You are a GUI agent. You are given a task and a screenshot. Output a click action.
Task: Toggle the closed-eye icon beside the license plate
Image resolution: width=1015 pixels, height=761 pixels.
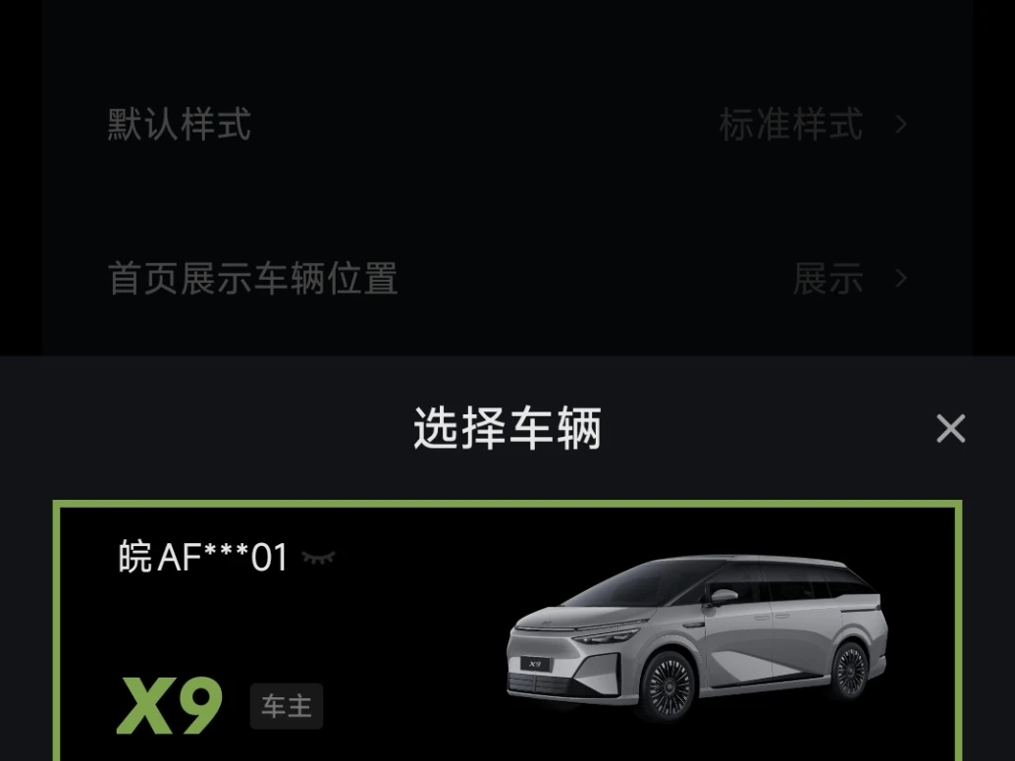coord(319,558)
